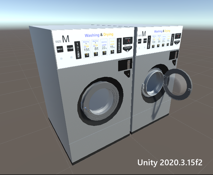Choose the 8kg Washing & Drying course on left machine

tap(96, 48)
